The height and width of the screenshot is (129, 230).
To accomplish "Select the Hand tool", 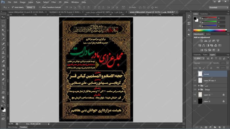I will click(x=3, y=97).
